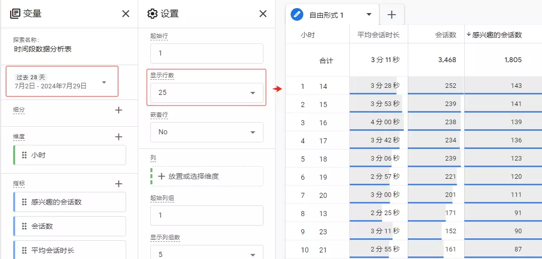Viewport: 542px width, 259px height.
Task: Click engaged sessions value 123
Action: (516, 158)
